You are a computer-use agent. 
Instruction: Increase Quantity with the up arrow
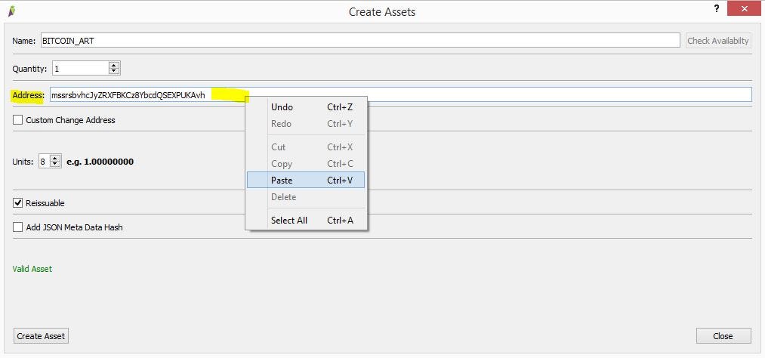pos(114,66)
